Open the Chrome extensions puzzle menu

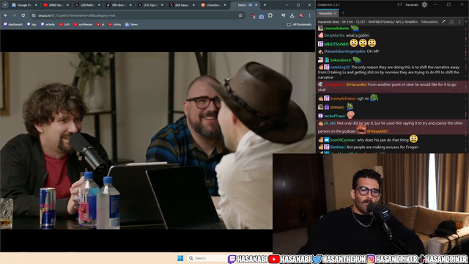point(270,15)
